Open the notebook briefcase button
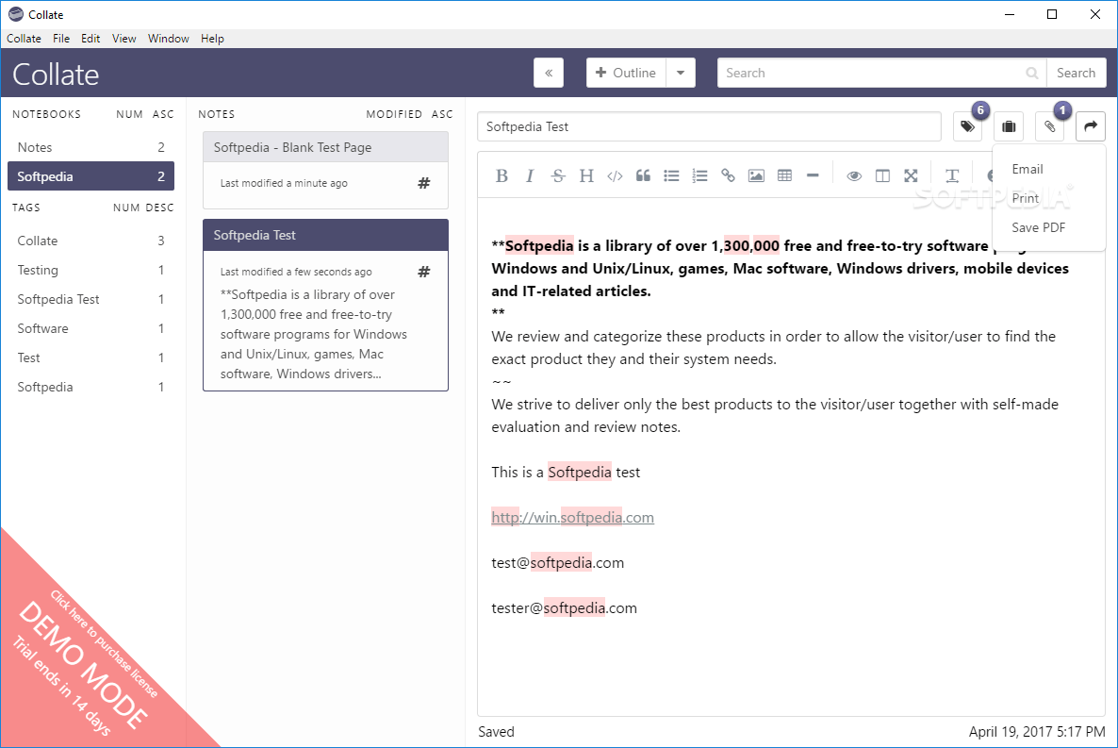1118x748 pixels. pyautogui.click(x=1009, y=126)
